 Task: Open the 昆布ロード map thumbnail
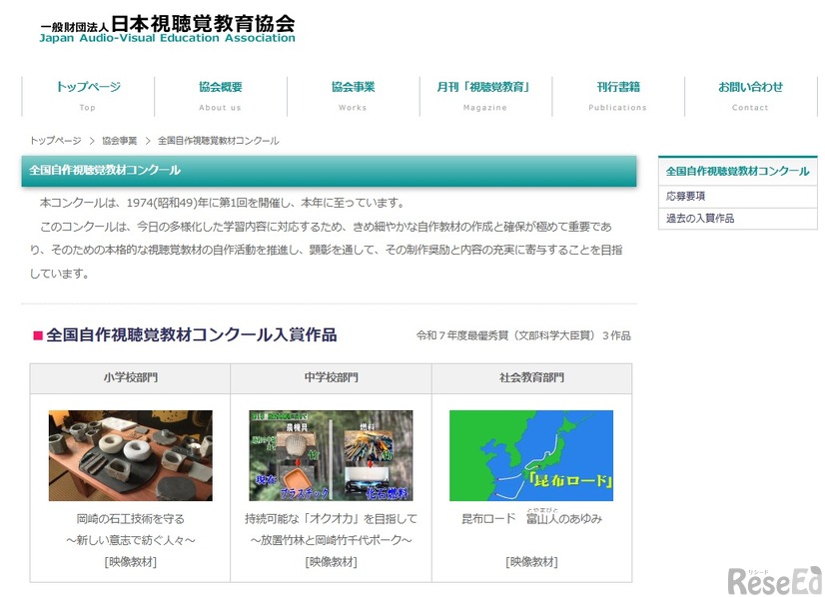pyautogui.click(x=531, y=455)
